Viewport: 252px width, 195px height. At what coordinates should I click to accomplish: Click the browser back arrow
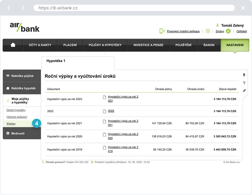(x=9, y=8)
